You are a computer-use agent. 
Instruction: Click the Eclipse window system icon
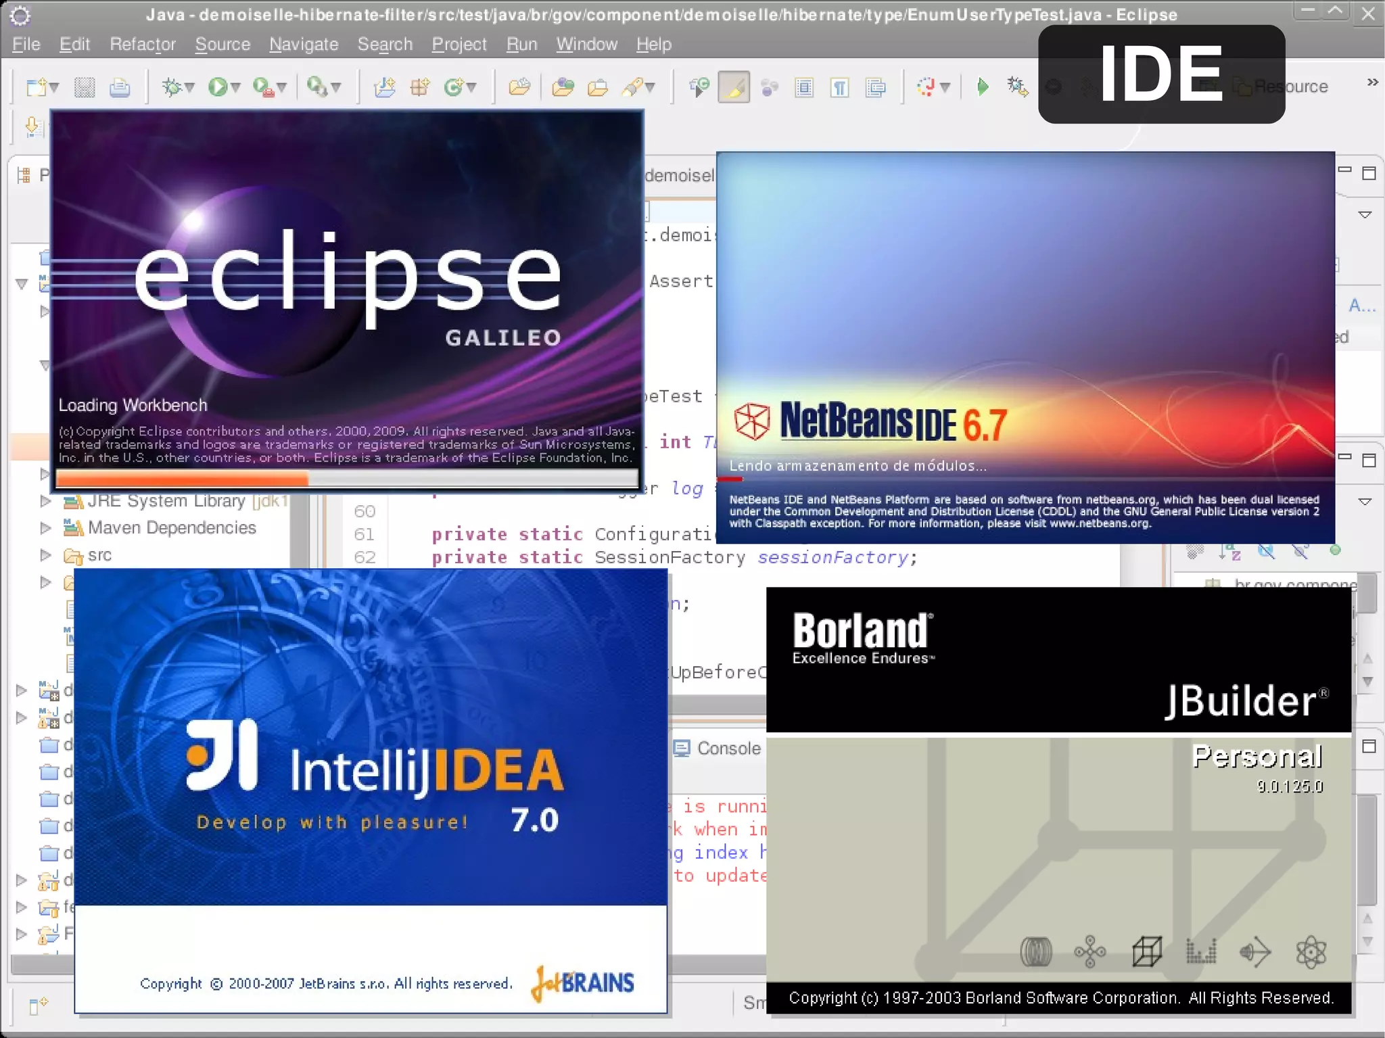(21, 15)
